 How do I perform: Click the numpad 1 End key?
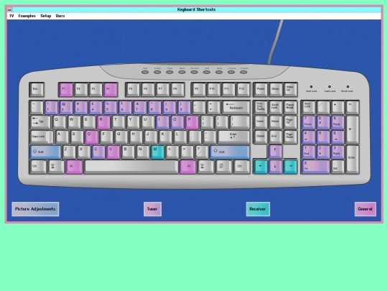click(308, 152)
